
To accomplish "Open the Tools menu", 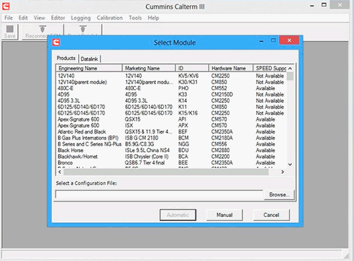I will click(x=135, y=18).
